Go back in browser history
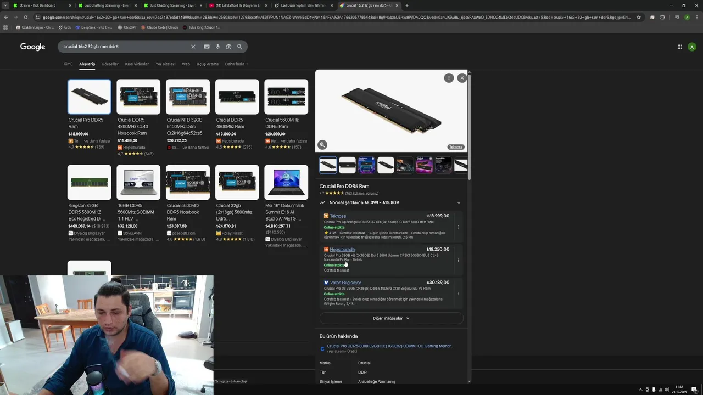703x395 pixels. (5, 17)
